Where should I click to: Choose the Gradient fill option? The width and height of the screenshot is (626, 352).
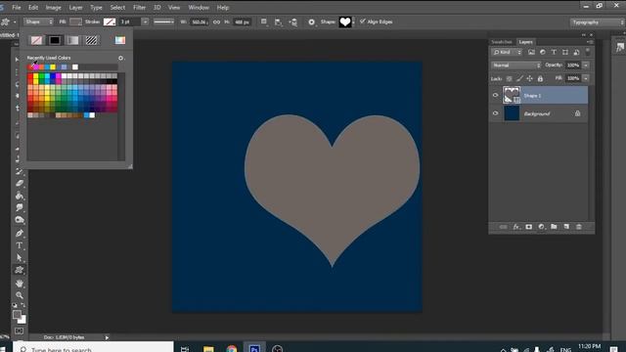(x=72, y=40)
